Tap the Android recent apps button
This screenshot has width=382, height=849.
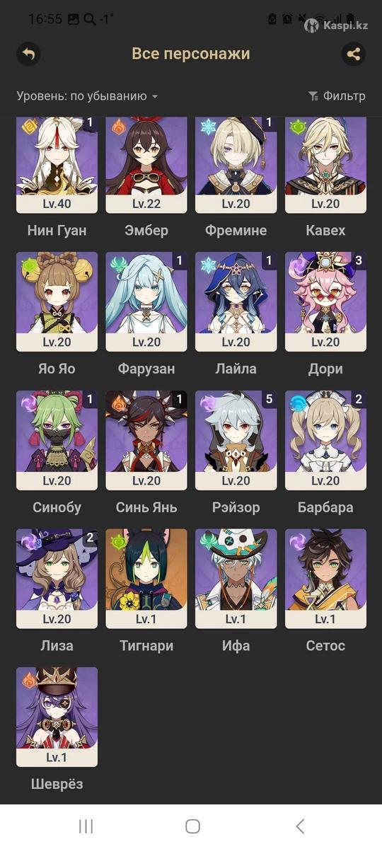coord(86,826)
